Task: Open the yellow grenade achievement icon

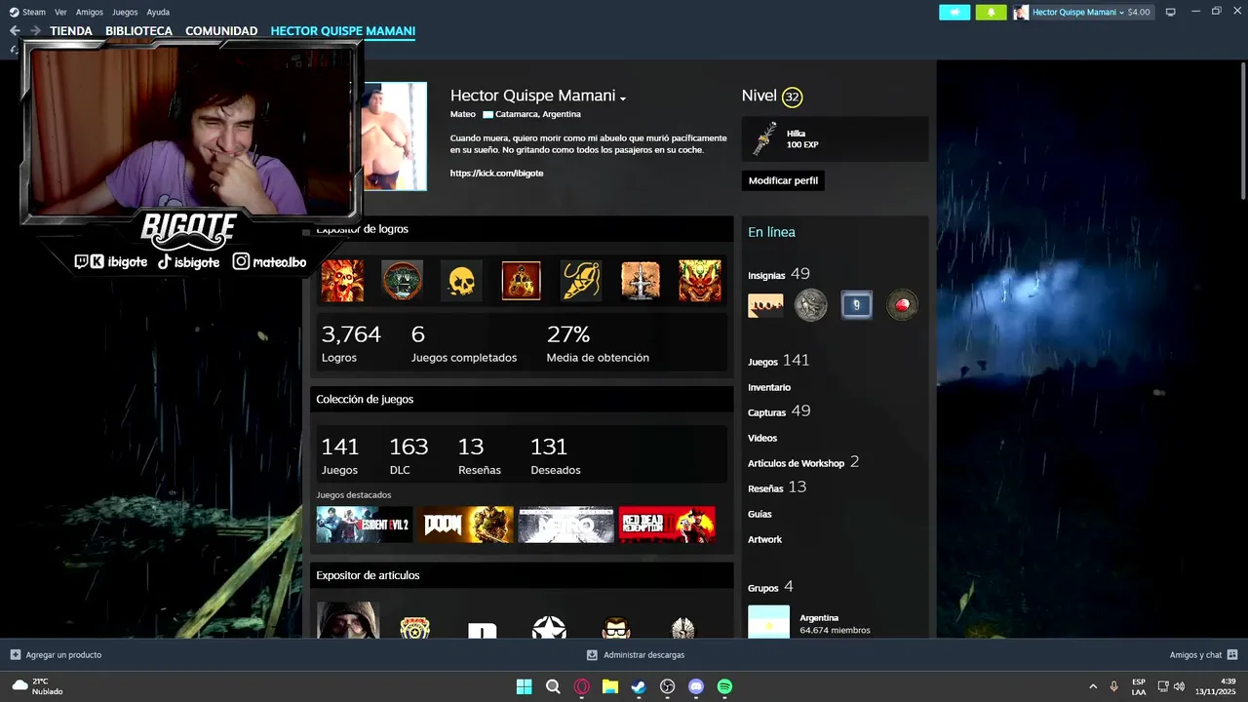Action: click(x=581, y=281)
